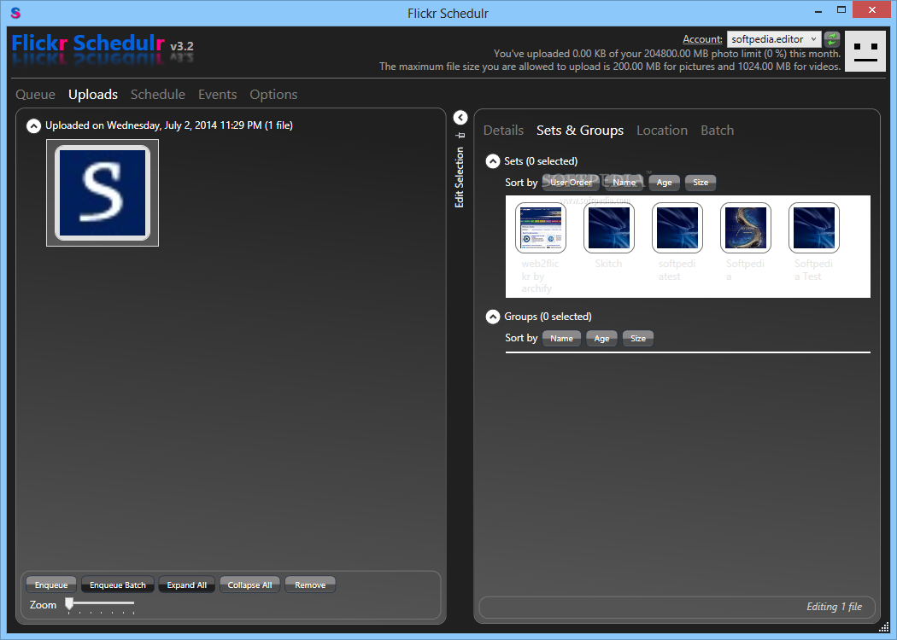Click the Collapse All button
Screen dimensions: 897x640
pos(250,585)
